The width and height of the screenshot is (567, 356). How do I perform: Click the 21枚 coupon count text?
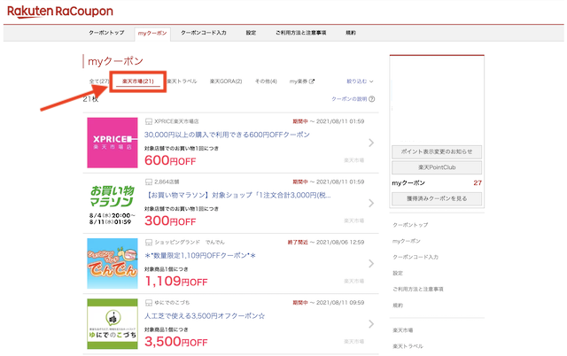[x=90, y=99]
